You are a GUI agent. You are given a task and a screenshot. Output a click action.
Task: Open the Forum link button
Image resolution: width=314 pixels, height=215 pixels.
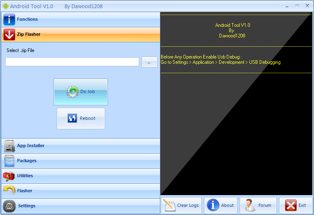click(258, 205)
